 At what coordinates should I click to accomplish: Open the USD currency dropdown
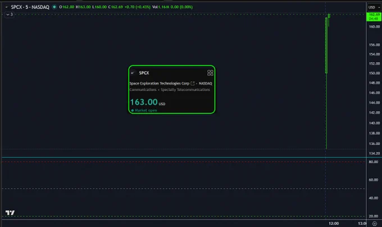[x=374, y=7]
